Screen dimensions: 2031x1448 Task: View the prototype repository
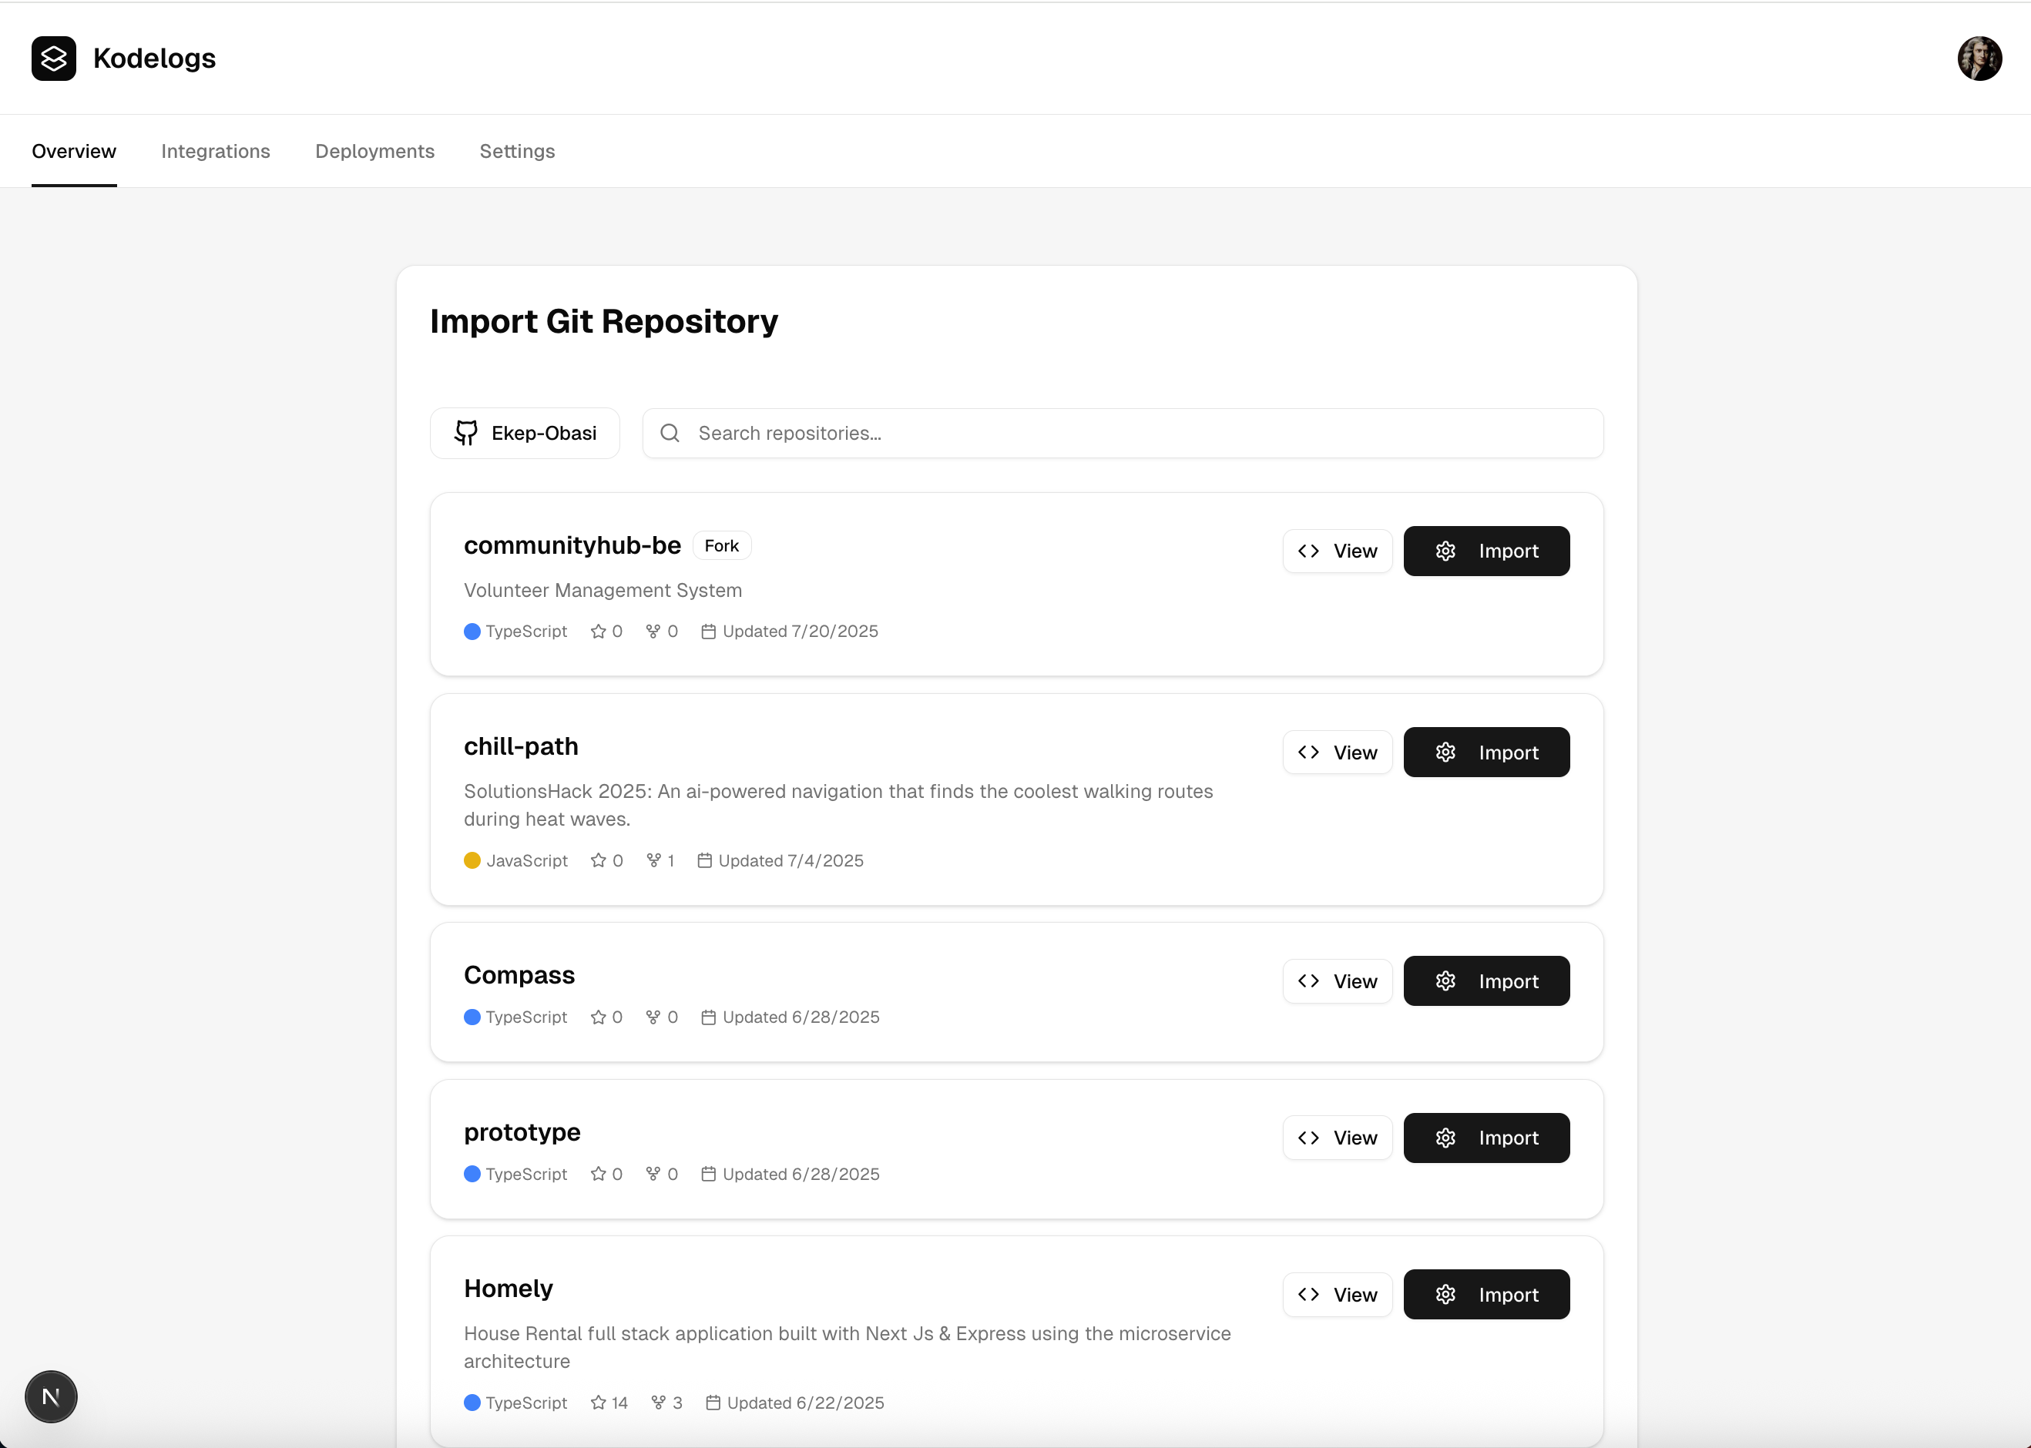(x=1336, y=1138)
